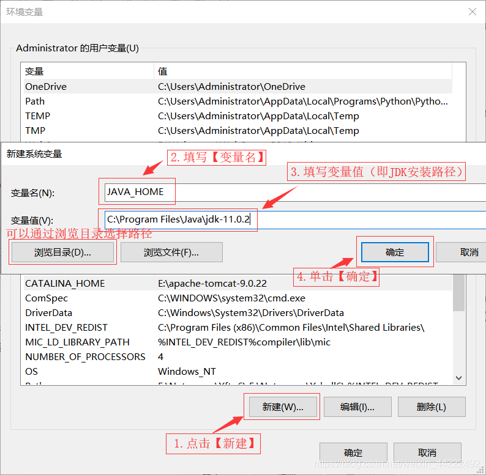Select the TMP user variable
The width and height of the screenshot is (486, 475).
[238, 130]
